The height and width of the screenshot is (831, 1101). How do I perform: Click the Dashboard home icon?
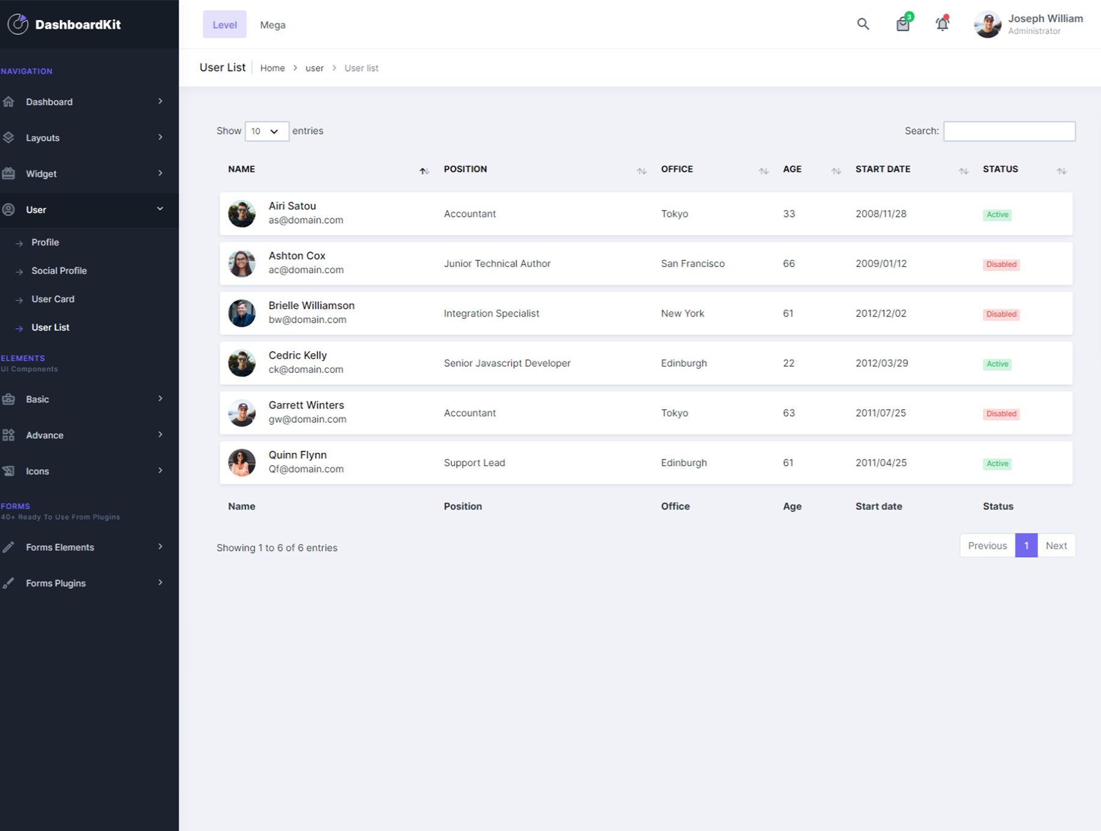(x=9, y=102)
